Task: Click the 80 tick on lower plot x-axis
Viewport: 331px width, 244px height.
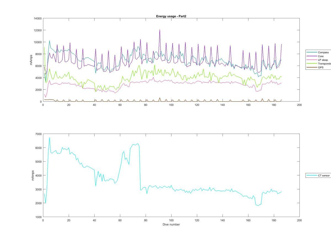Action: pyautogui.click(x=146, y=220)
